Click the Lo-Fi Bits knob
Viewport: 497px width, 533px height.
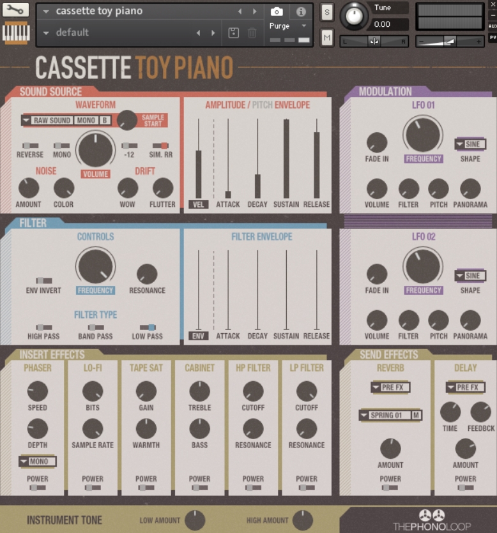click(x=93, y=391)
